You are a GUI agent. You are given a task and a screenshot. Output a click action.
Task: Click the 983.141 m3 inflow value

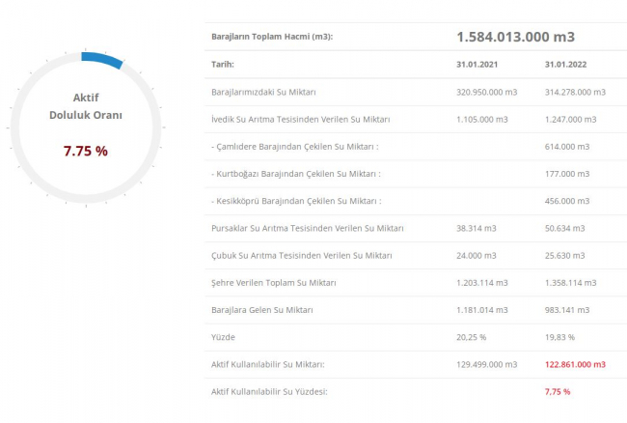pos(569,310)
